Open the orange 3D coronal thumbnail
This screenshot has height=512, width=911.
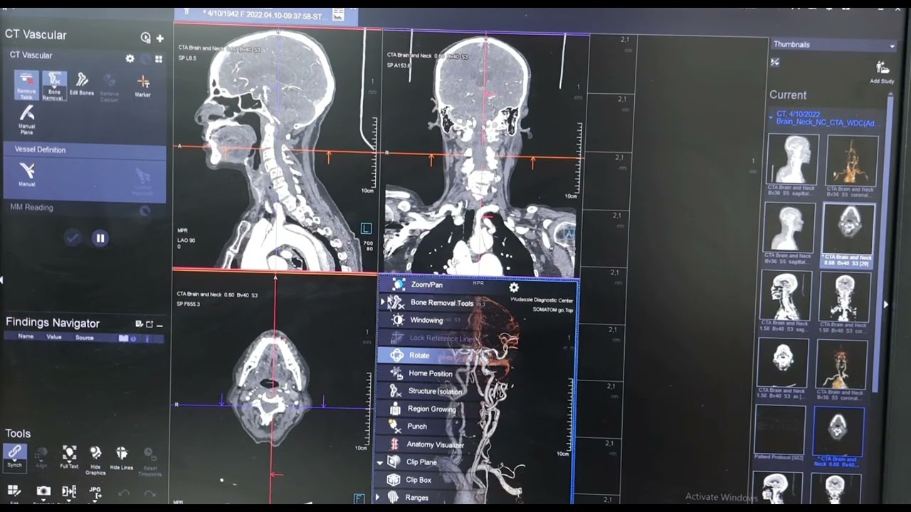(851, 161)
